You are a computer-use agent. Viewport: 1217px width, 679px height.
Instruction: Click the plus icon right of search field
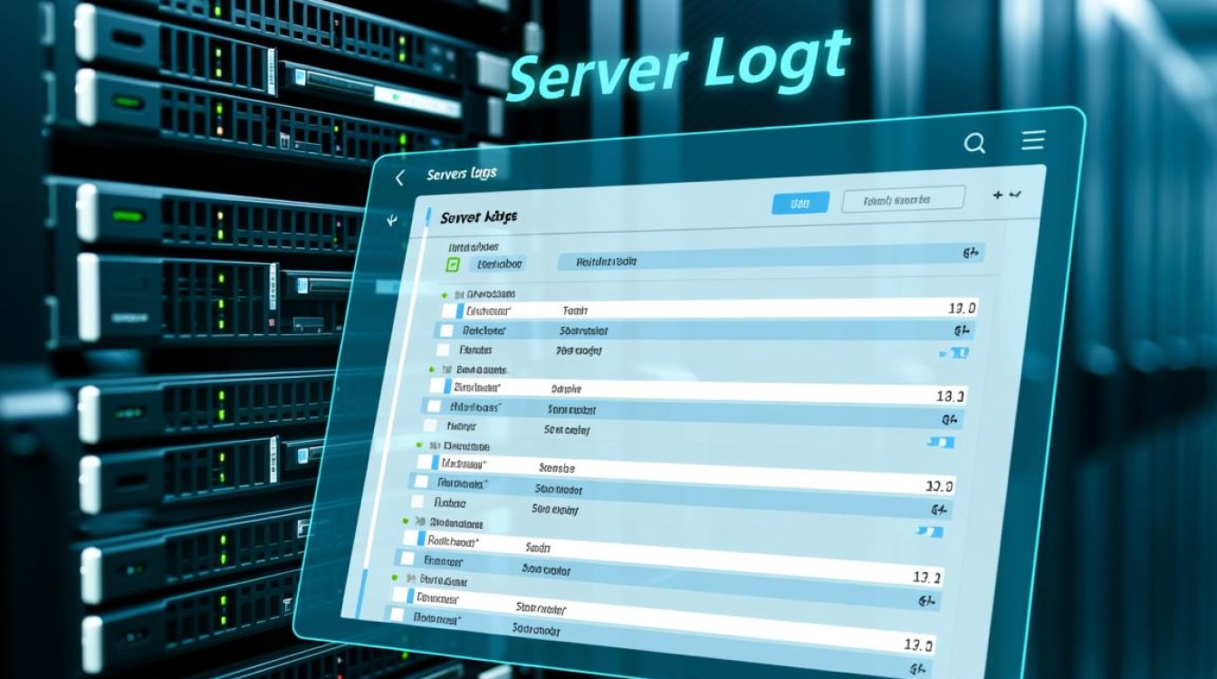pyautogui.click(x=999, y=195)
